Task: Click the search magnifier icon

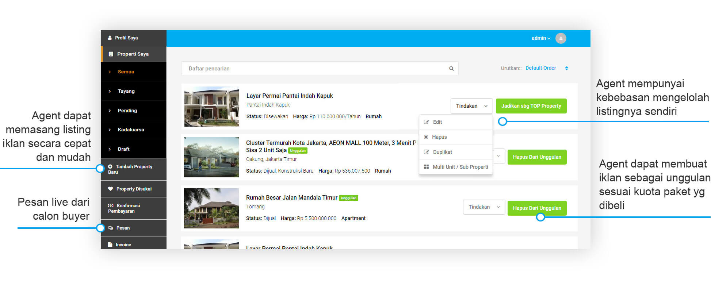Action: coord(451,69)
